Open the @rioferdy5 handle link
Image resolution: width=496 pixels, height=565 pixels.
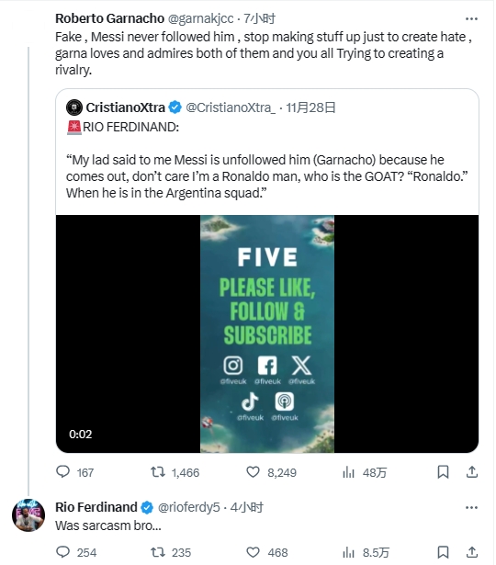(x=188, y=507)
